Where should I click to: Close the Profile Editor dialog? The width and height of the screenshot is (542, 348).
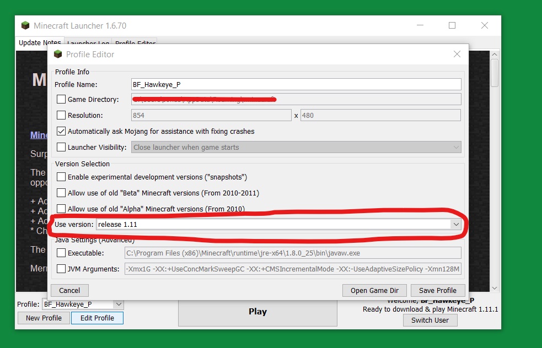tap(457, 54)
